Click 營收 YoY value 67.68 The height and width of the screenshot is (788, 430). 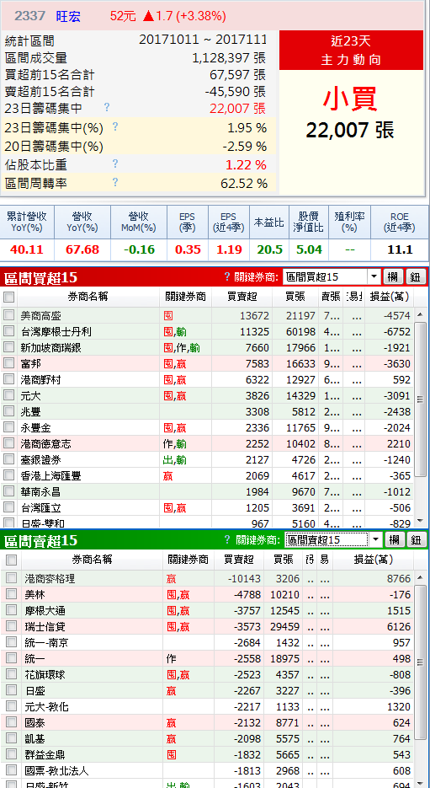[82, 249]
